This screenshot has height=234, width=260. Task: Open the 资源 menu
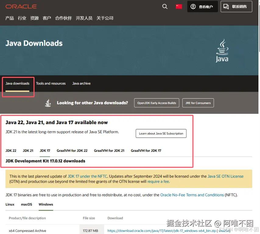(x=34, y=18)
